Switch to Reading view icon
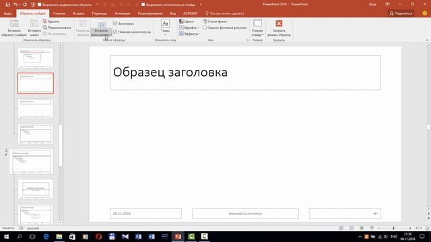The width and height of the screenshot is (431, 242). 362,229
